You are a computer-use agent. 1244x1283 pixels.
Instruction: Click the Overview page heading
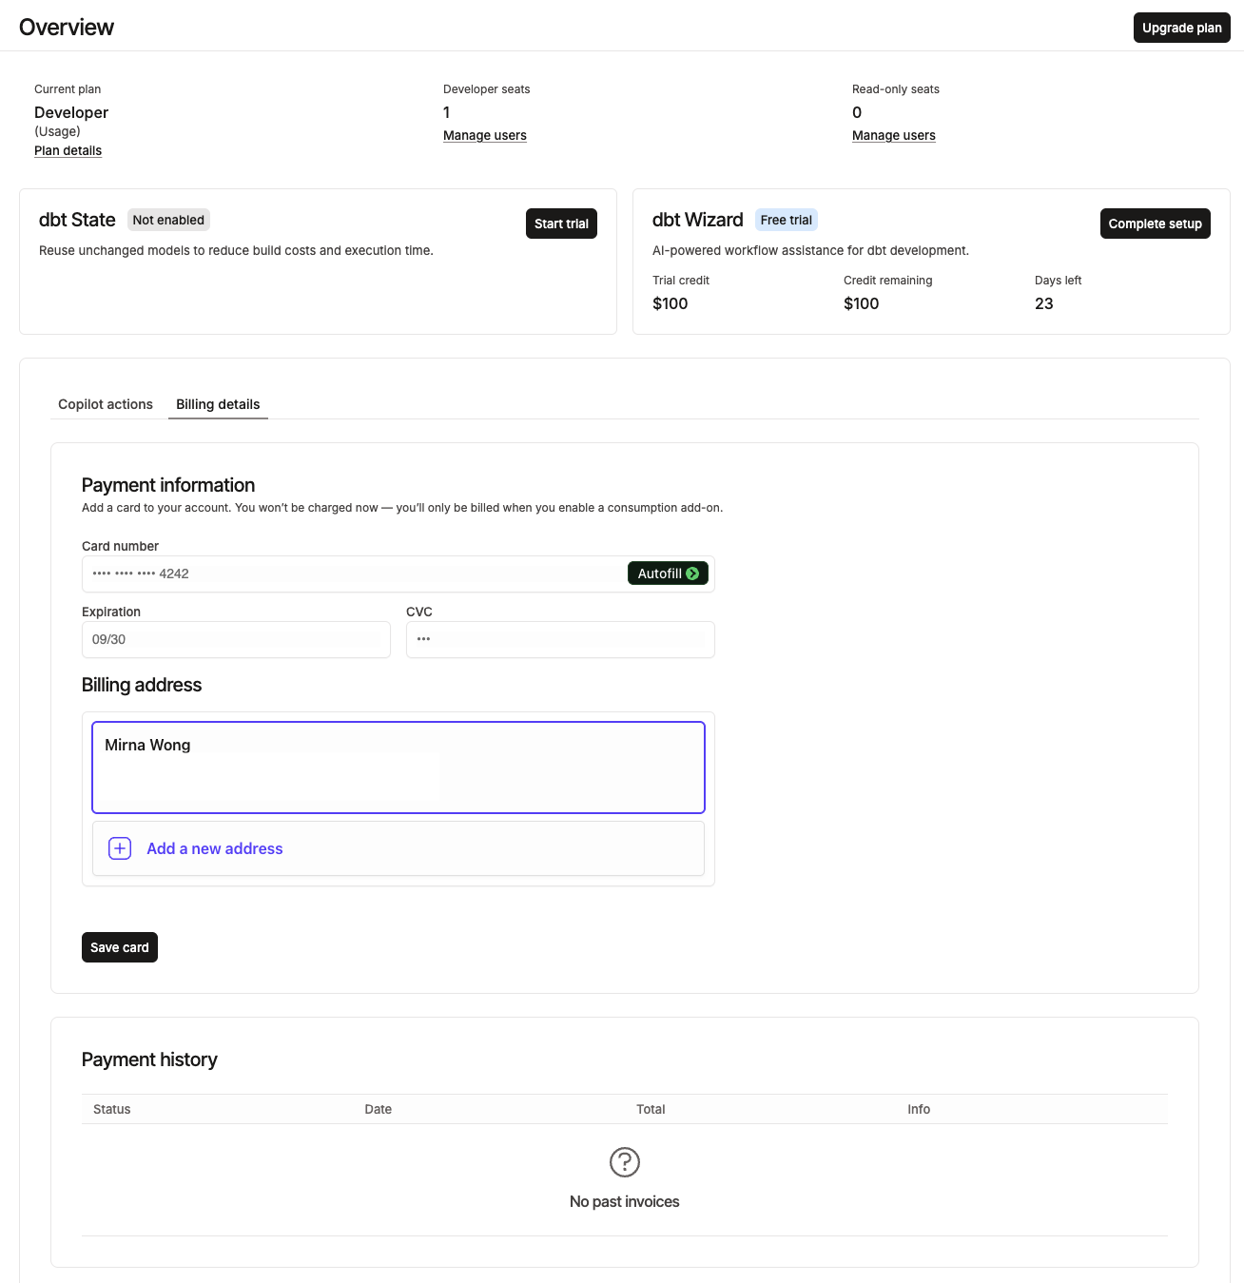point(67,28)
